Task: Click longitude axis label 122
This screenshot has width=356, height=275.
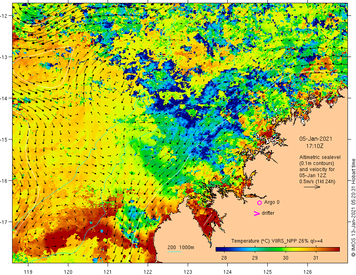Action: 148,272
